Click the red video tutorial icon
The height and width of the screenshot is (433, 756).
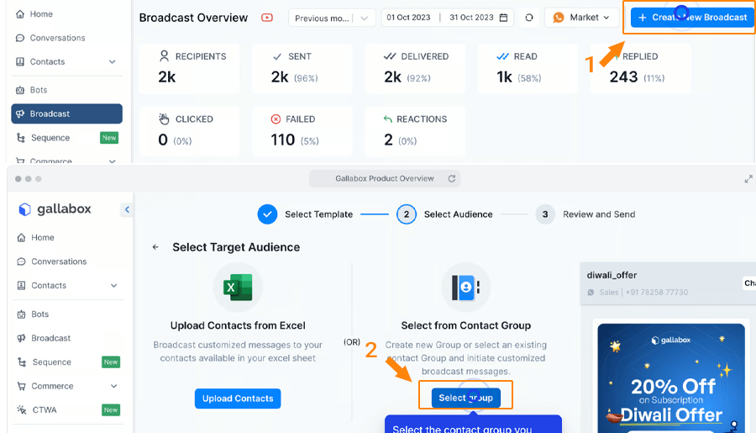pyautogui.click(x=267, y=18)
